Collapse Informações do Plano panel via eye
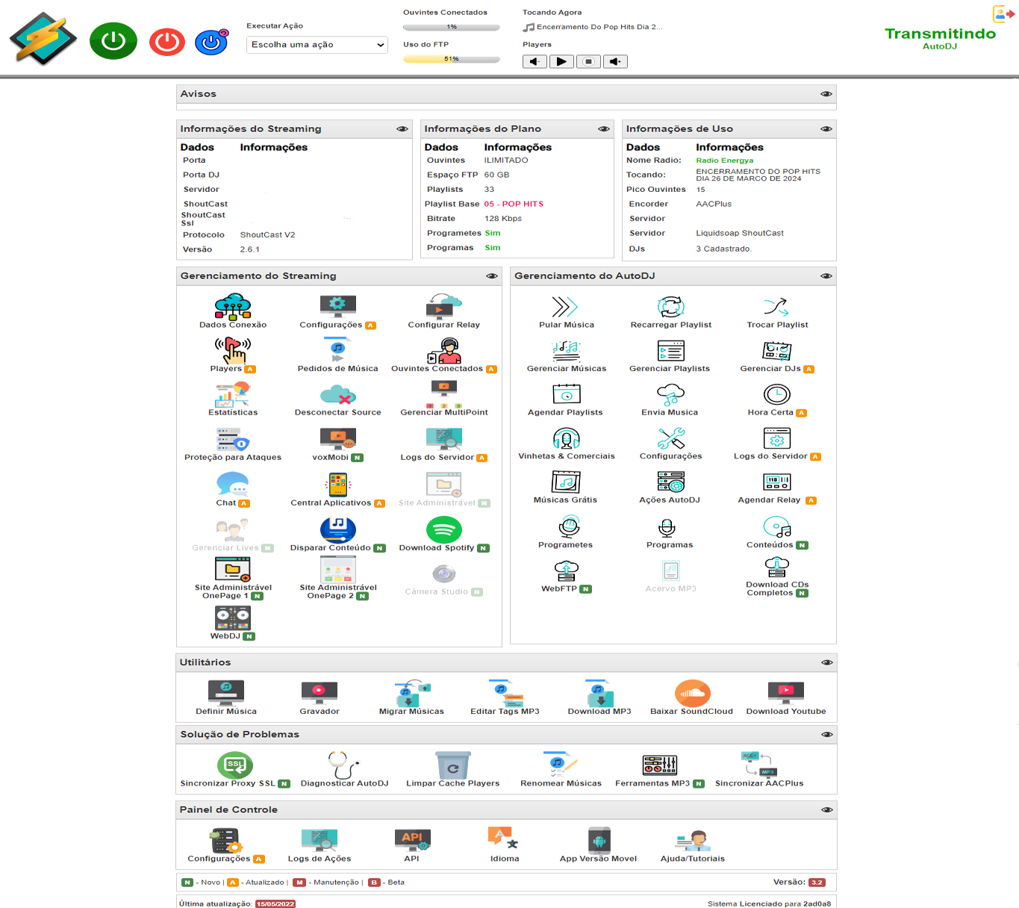This screenshot has width=1019, height=908. pos(604,129)
